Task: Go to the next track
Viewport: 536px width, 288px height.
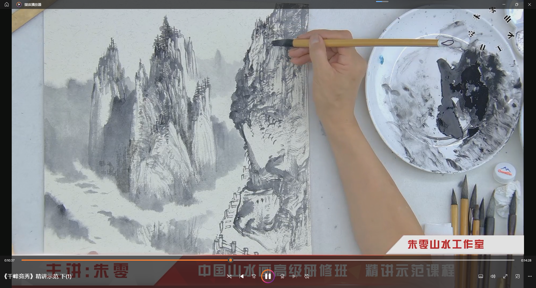Action: [x=295, y=276]
